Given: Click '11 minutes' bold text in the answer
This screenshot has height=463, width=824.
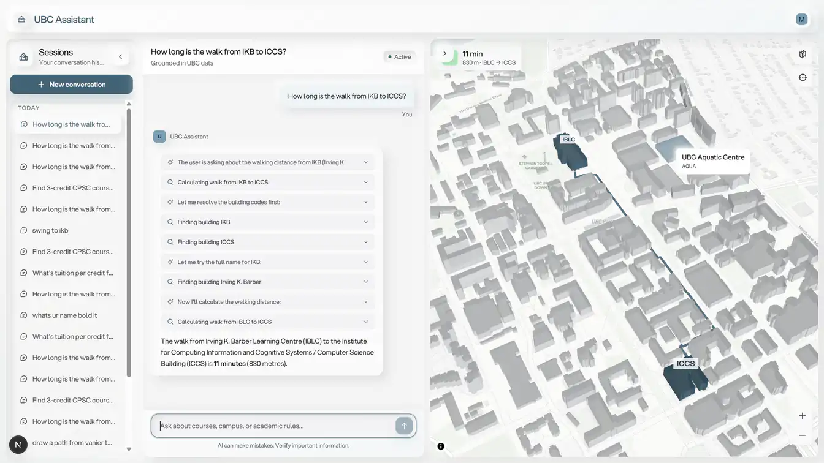Looking at the screenshot, I should pos(229,364).
